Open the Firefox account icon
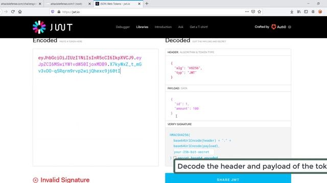This screenshot has width=327, height=183. [x=313, y=12]
